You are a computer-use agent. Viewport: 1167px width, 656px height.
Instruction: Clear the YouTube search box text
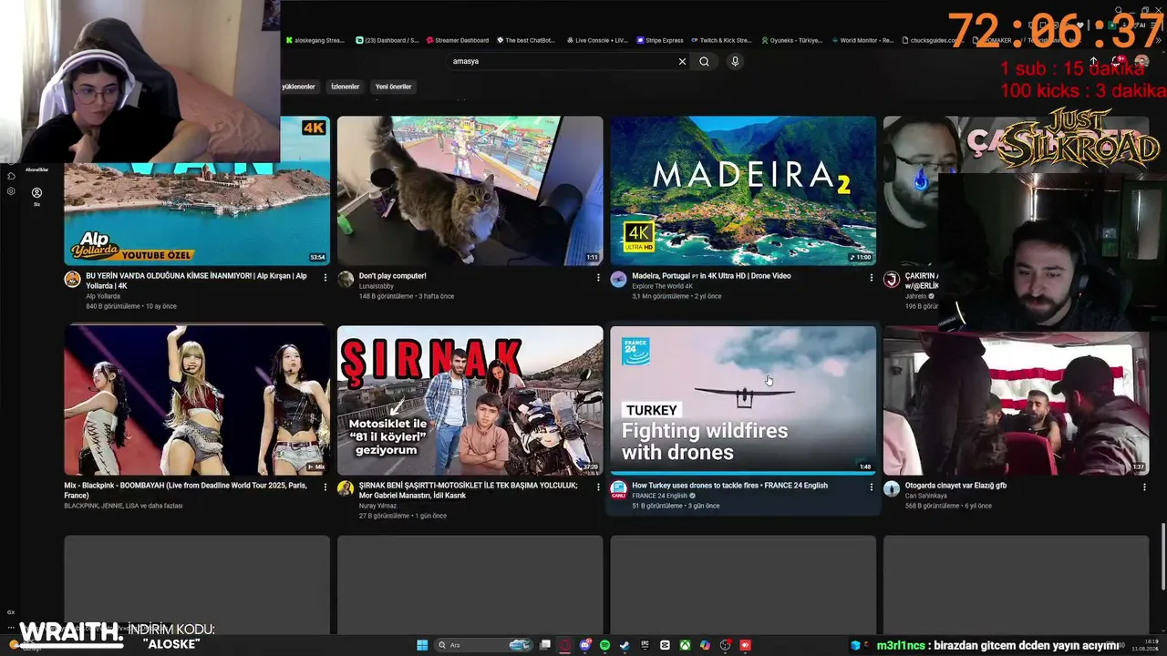pos(682,61)
